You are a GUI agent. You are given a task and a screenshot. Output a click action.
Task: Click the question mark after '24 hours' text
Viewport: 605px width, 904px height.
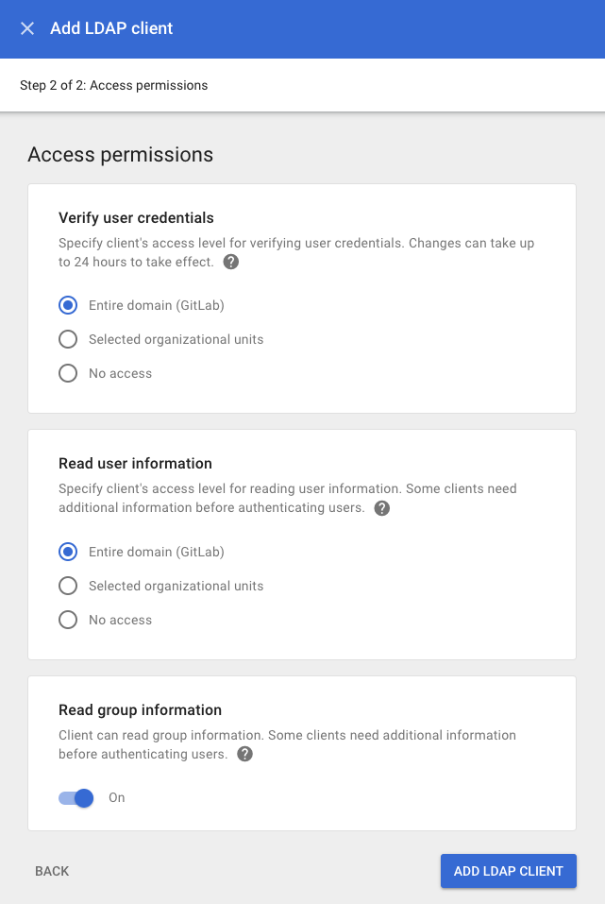(229, 263)
